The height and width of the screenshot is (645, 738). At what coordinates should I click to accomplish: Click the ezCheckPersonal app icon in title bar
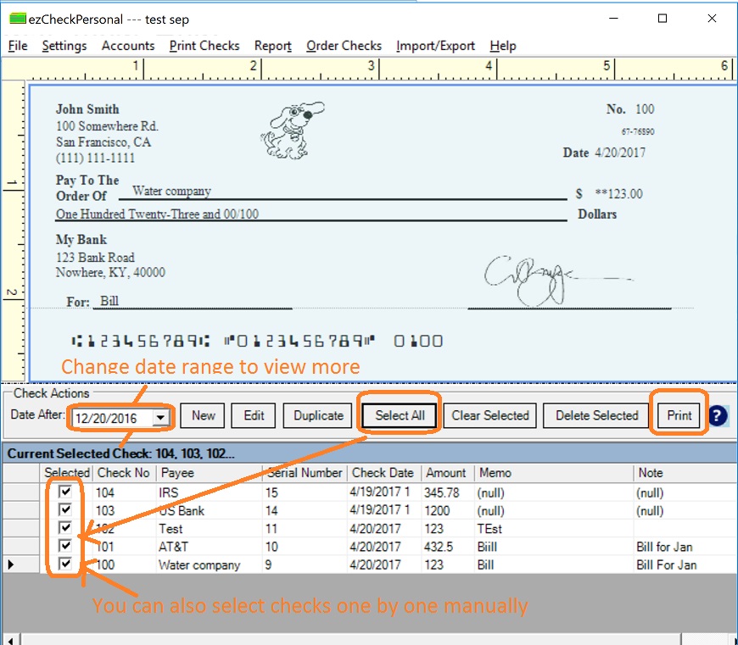17,19
